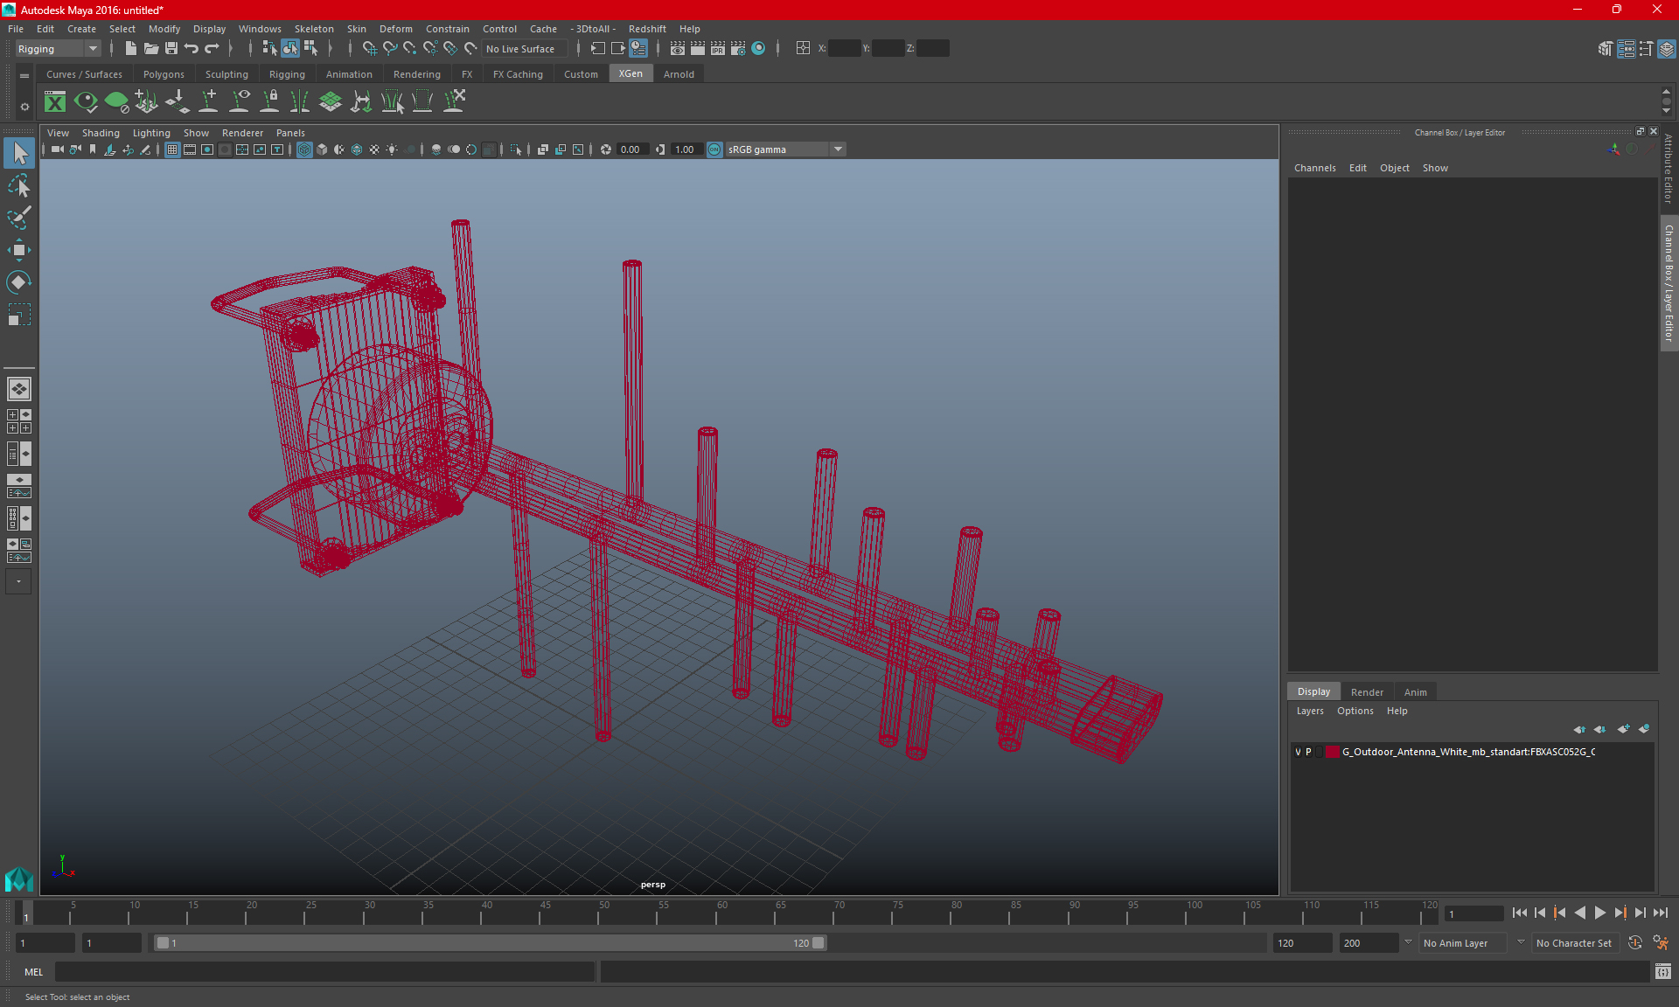This screenshot has width=1679, height=1007.
Task: Open the Redshift menu
Action: [x=647, y=29]
